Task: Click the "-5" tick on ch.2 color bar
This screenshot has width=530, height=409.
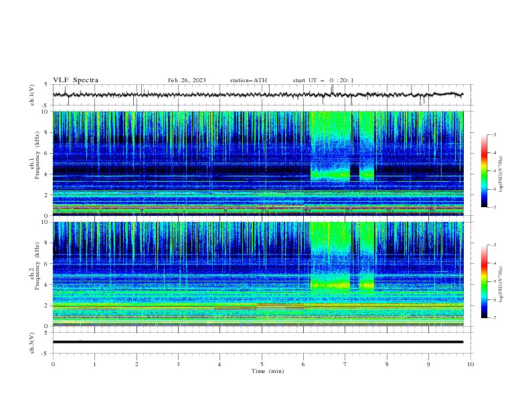Action: pyautogui.click(x=494, y=281)
